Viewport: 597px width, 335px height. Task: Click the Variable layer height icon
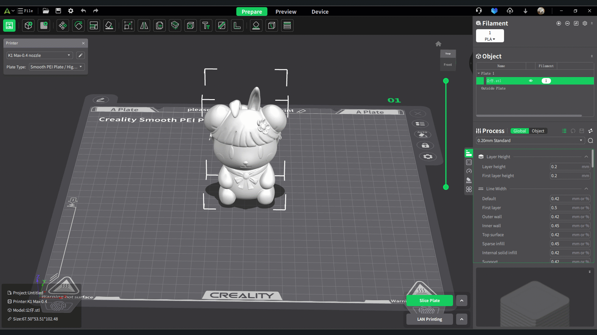tap(287, 25)
